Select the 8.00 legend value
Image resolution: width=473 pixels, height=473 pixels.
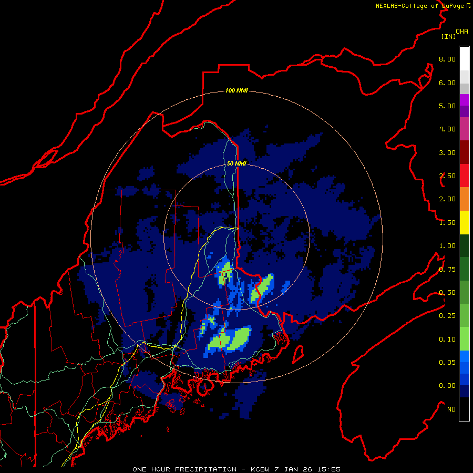point(447,59)
